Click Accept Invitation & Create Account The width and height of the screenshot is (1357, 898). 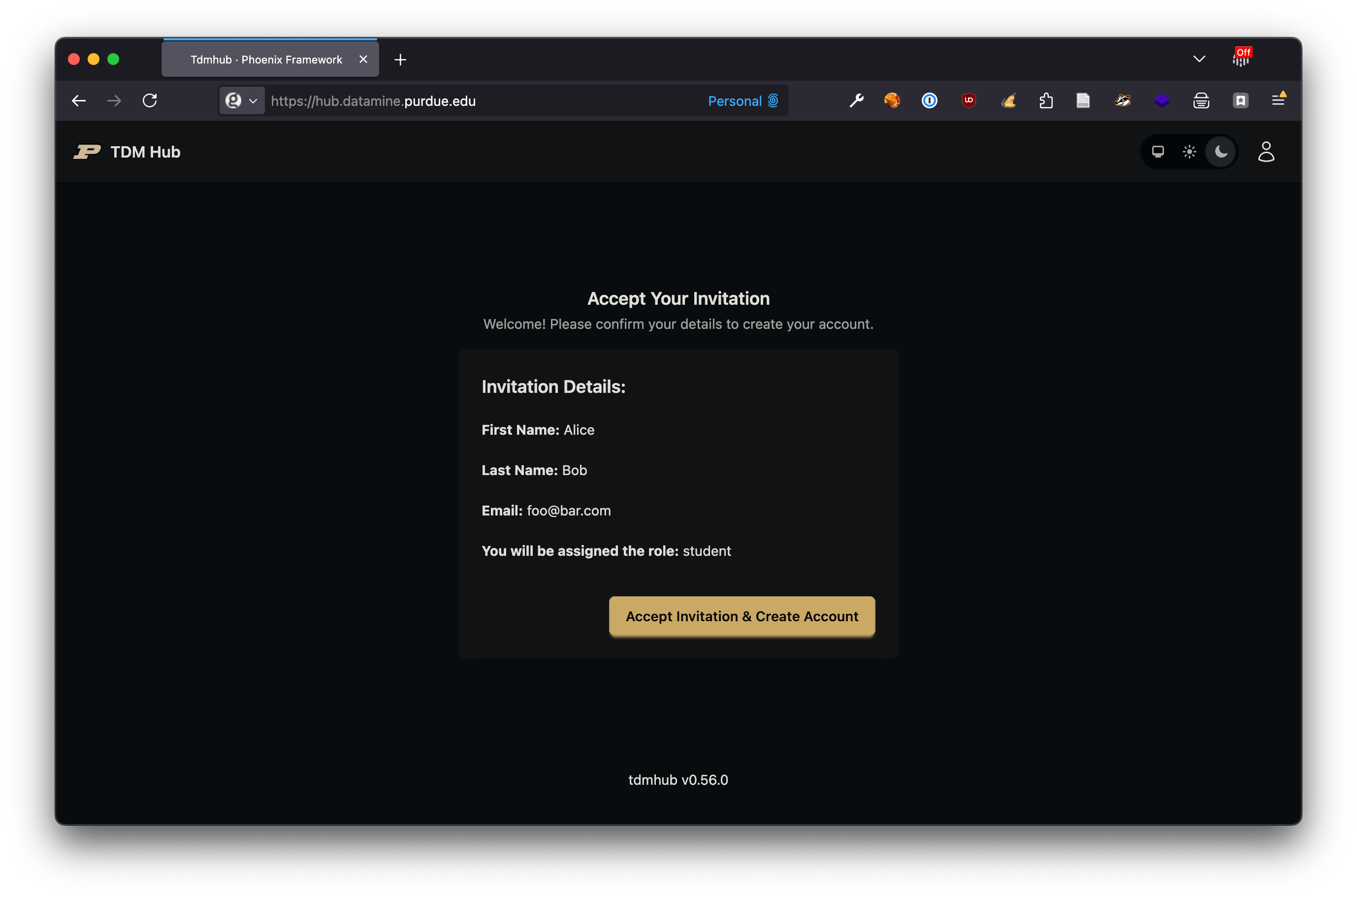tap(741, 616)
